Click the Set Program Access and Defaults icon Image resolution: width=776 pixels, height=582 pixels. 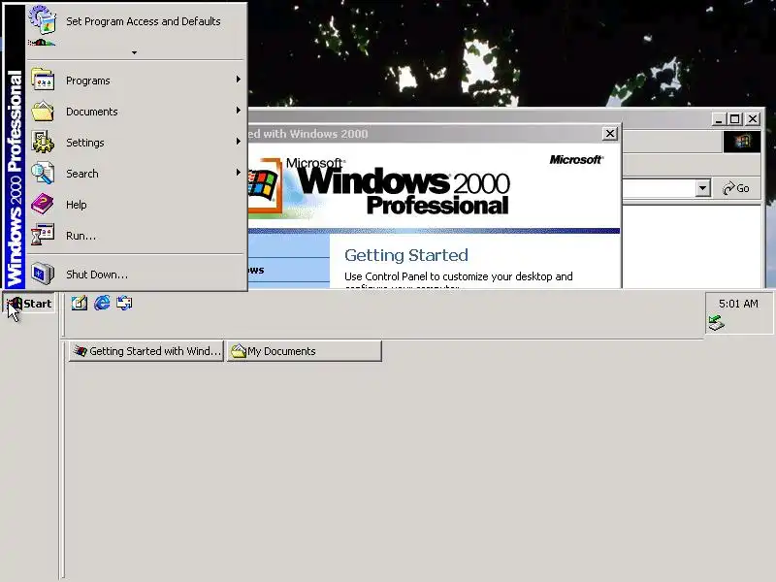pyautogui.click(x=42, y=21)
